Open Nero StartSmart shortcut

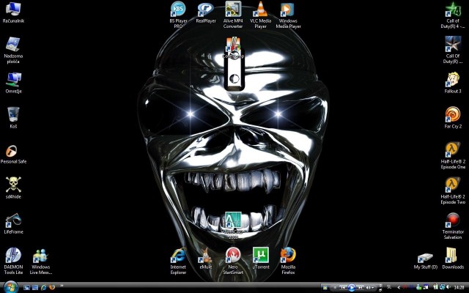[x=233, y=261]
